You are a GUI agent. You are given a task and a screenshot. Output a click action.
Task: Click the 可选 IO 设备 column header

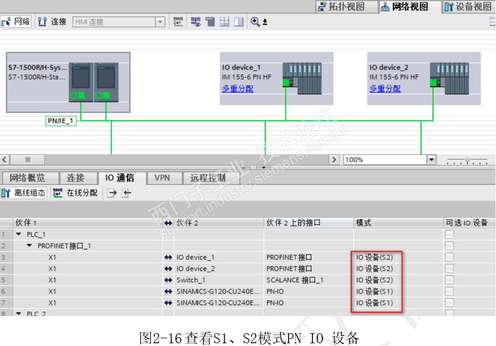469,223
